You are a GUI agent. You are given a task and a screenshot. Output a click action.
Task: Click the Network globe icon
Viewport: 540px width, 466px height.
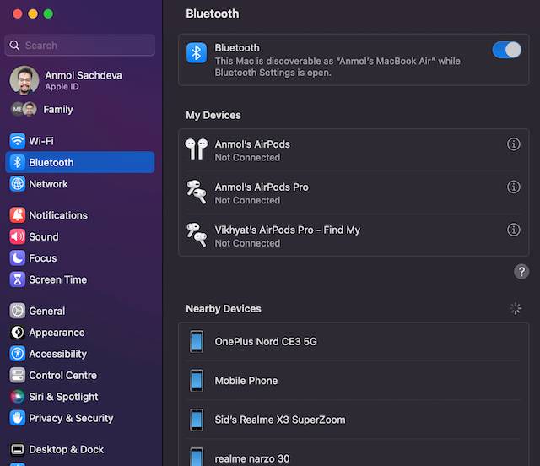point(17,184)
